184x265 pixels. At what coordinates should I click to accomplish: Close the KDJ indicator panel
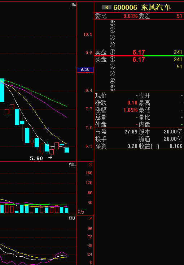pyautogui.click(x=91, y=218)
